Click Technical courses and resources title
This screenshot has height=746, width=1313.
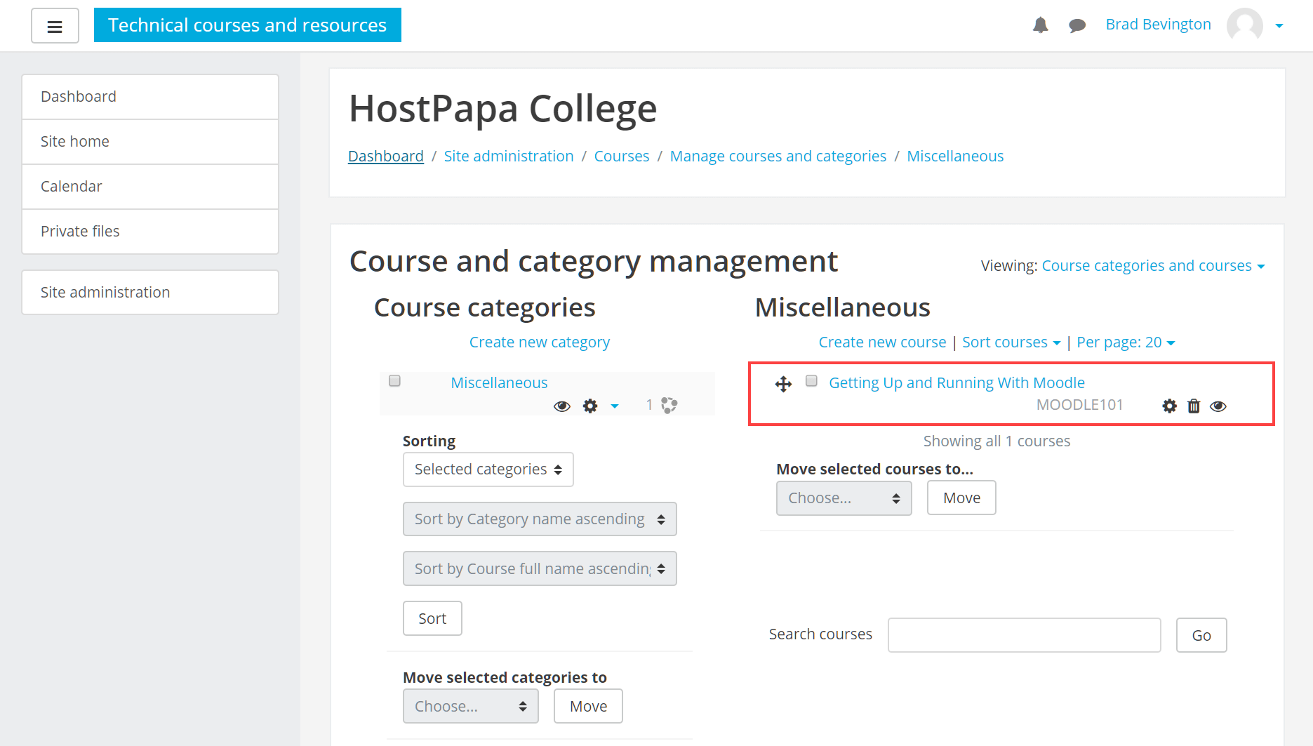coord(248,25)
